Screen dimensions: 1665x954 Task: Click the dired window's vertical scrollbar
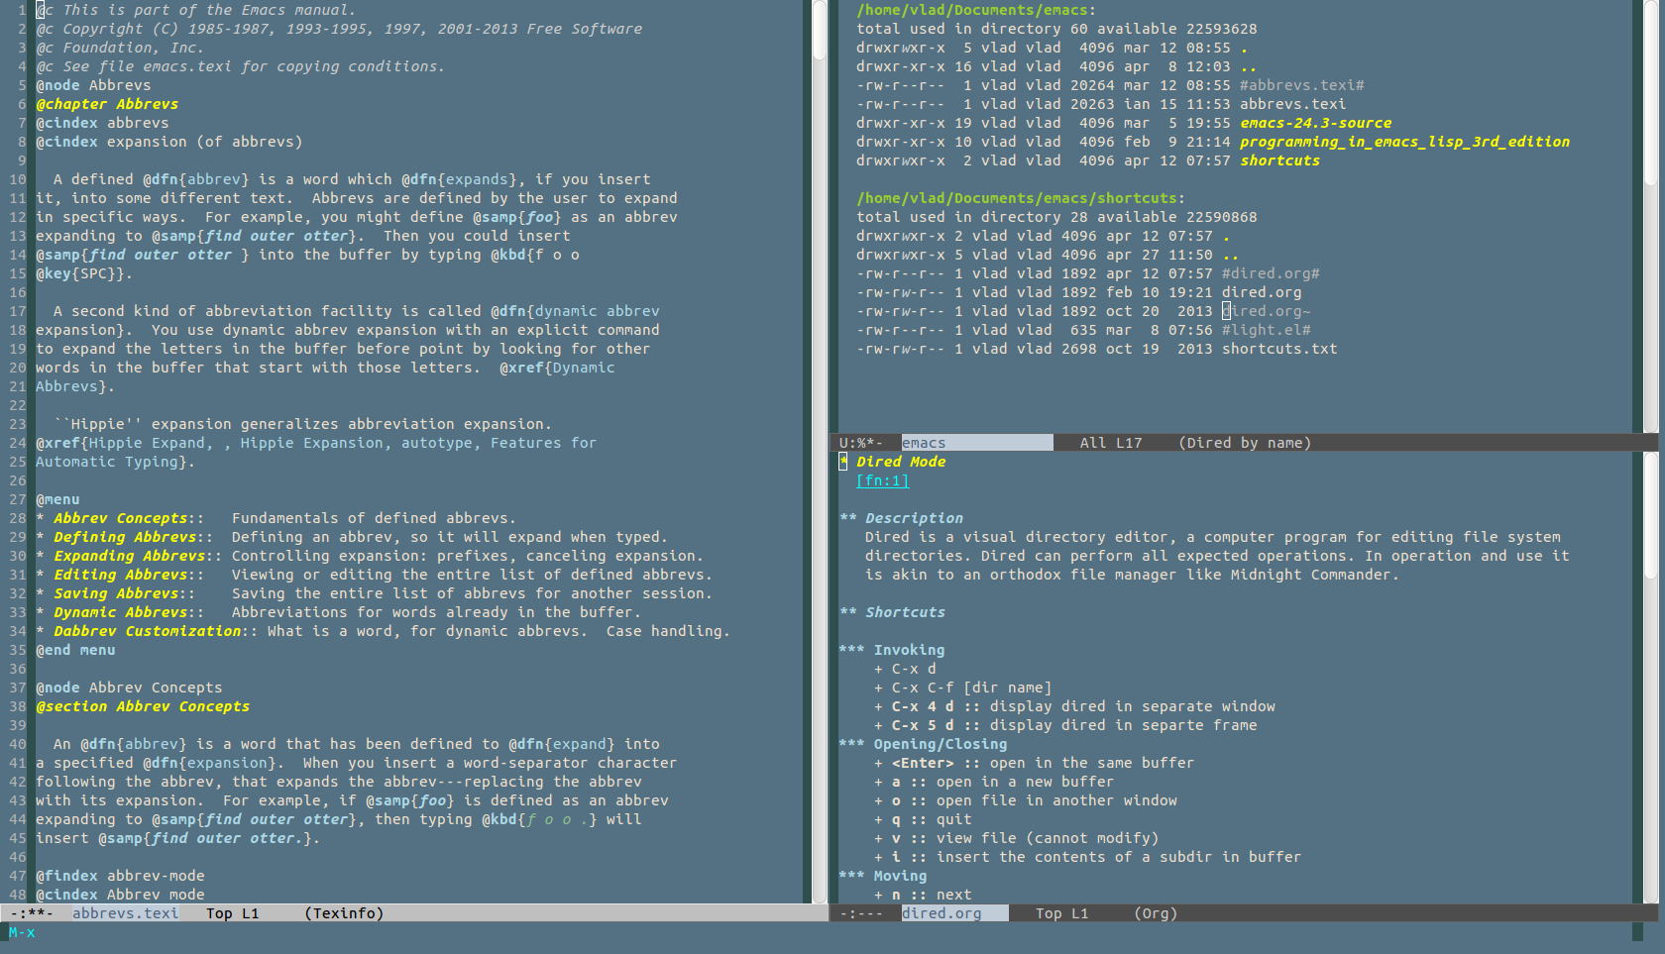[1650, 216]
